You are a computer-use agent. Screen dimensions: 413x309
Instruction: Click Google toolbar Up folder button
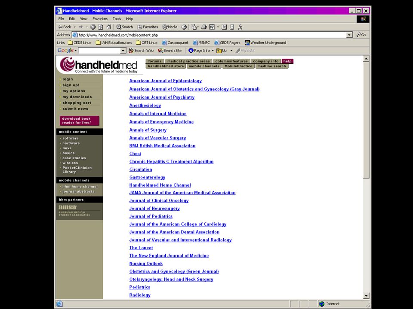click(x=222, y=51)
